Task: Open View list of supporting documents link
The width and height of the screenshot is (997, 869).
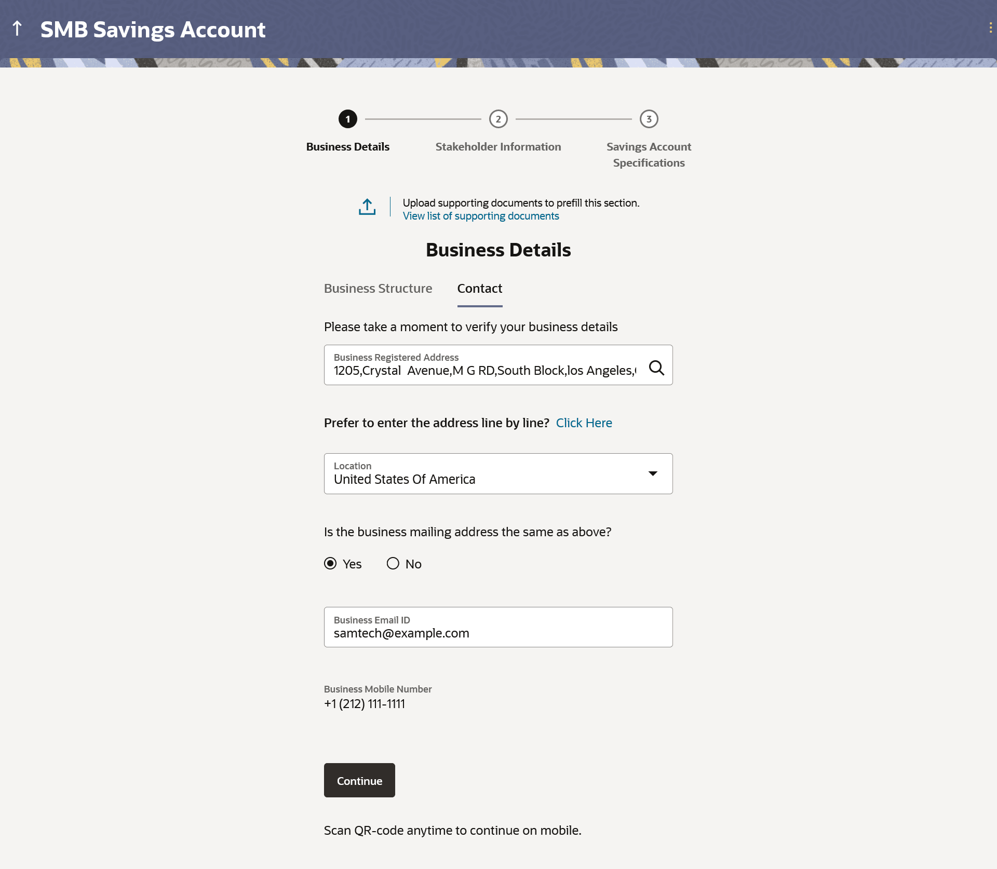Action: (481, 216)
